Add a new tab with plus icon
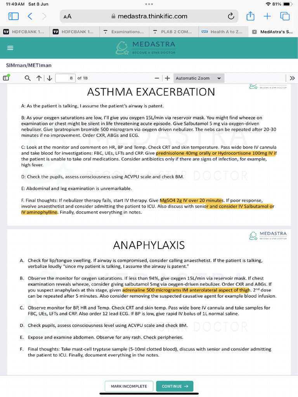298x397 pixels. coord(267,16)
